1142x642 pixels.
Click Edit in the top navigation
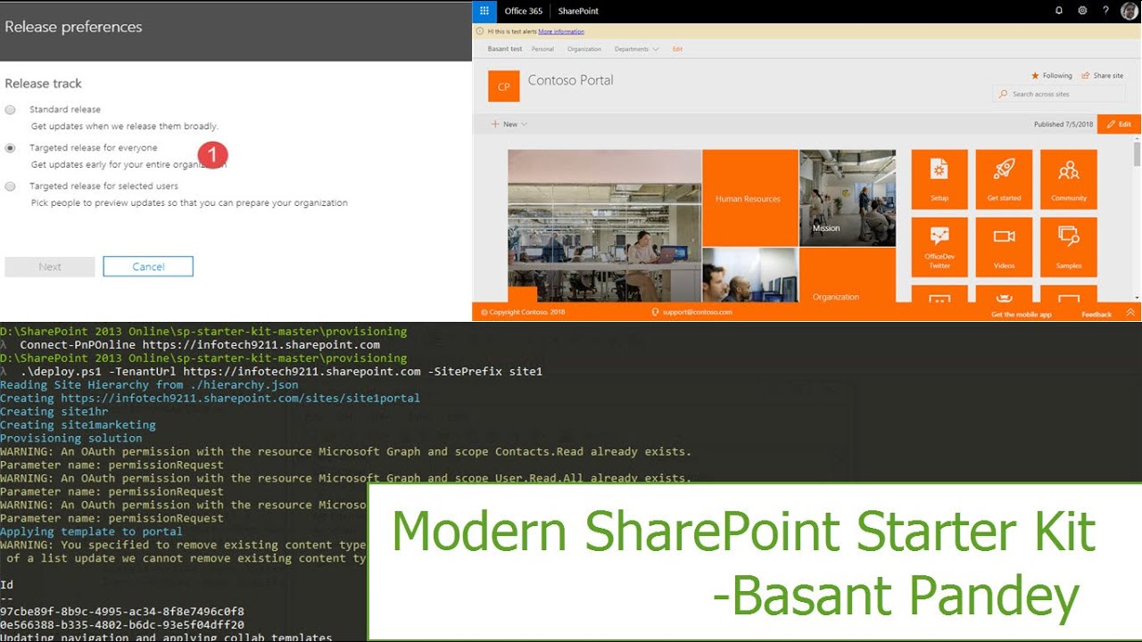coord(677,49)
